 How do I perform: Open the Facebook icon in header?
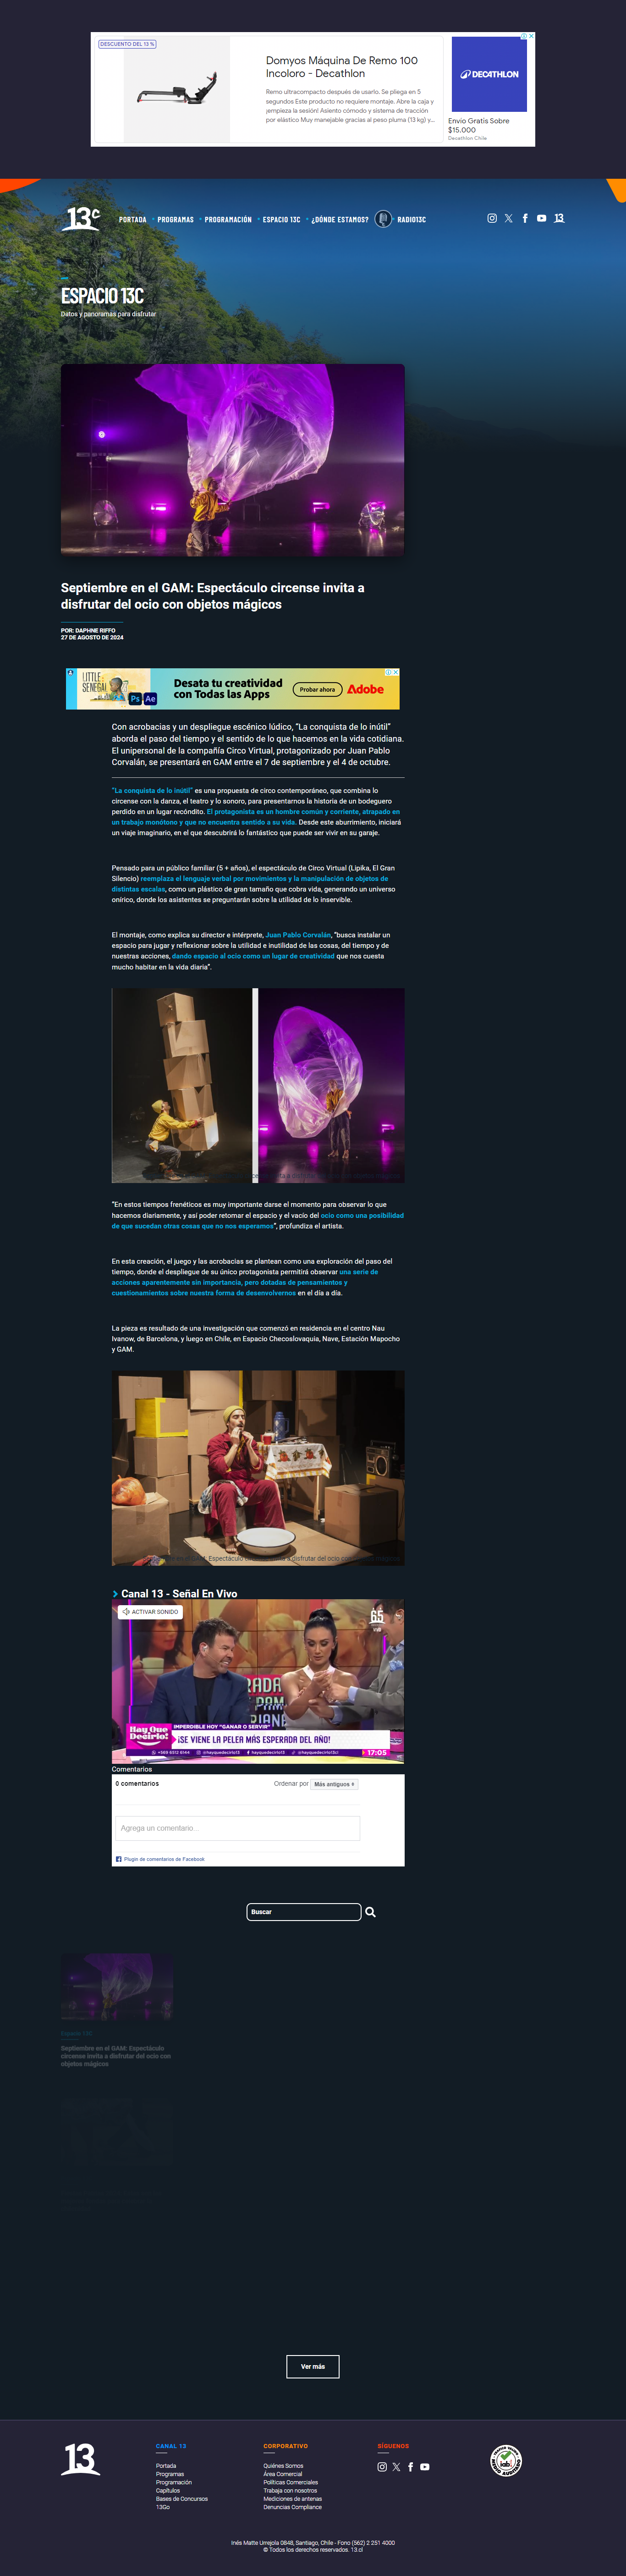(525, 218)
